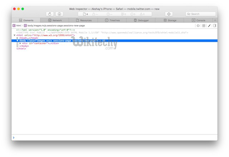Viewport: 229px width, 157px height.
Task: Click the resource count indicator showing 4
Action: [x=86, y=14]
